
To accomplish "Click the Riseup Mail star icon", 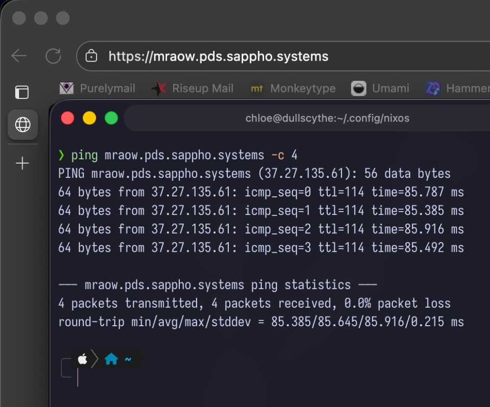I will (x=160, y=88).
